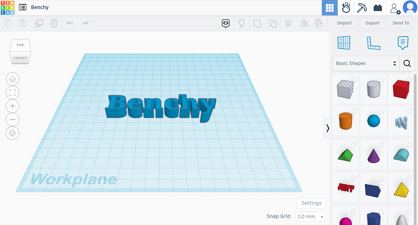Click the Delete trash icon
Image resolution: width=418 pixels, height=225 pixels.
(x=54, y=23)
